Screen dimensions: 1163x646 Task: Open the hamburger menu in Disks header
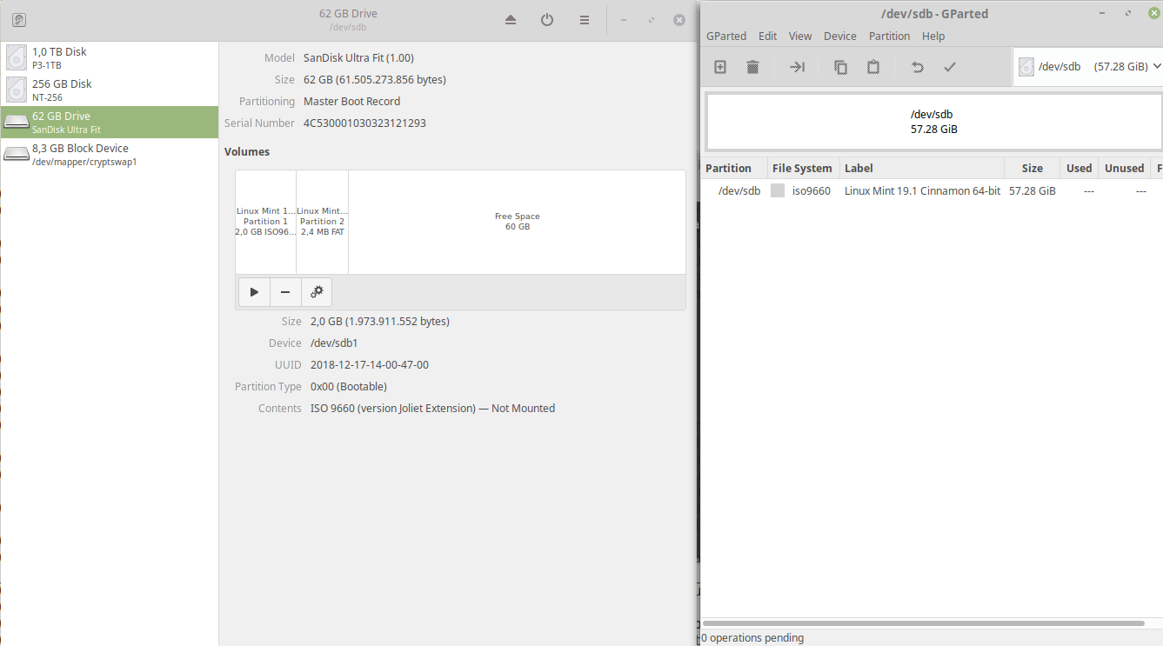(x=585, y=20)
